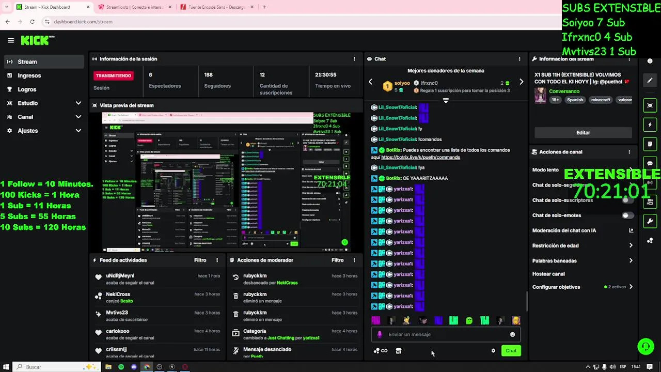Click the minecraft tag in stream info
This screenshot has width=661, height=372.
[600, 100]
